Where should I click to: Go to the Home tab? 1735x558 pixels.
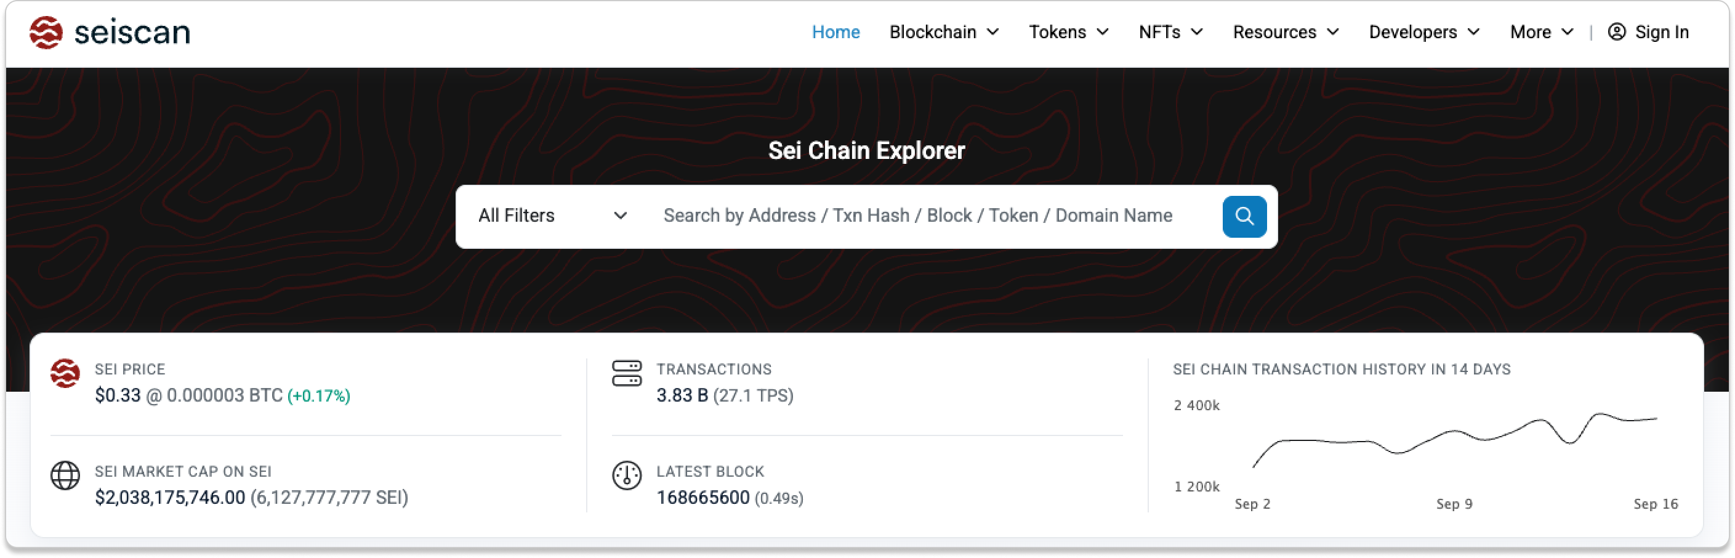tap(836, 31)
